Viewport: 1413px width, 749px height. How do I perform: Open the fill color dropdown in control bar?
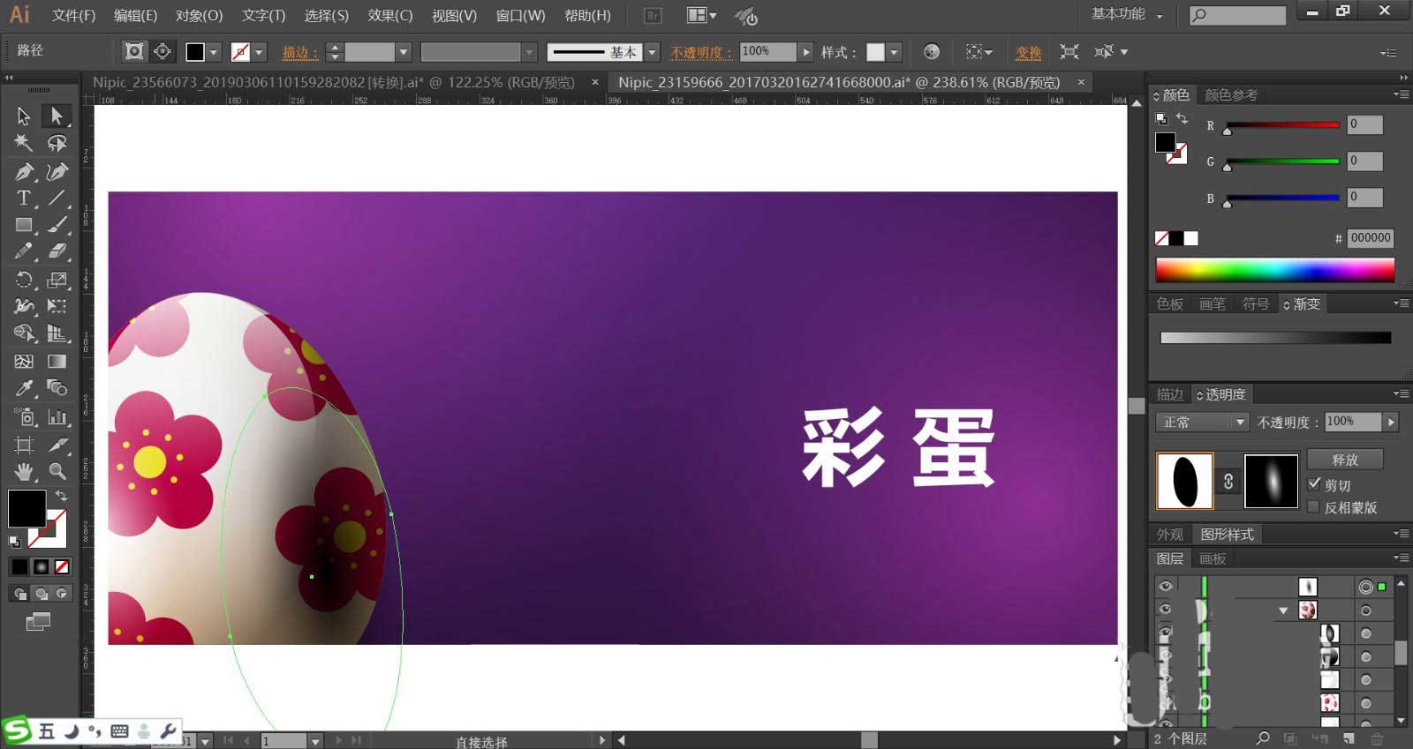[x=213, y=52]
